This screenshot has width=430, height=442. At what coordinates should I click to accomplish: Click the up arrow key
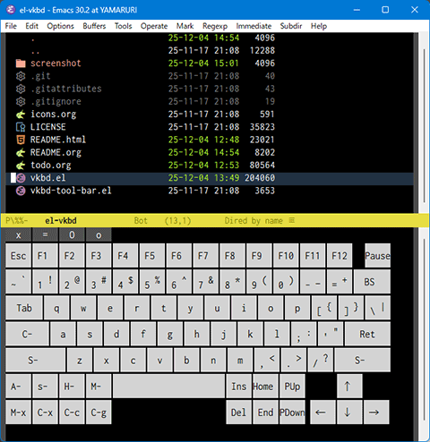click(349, 387)
